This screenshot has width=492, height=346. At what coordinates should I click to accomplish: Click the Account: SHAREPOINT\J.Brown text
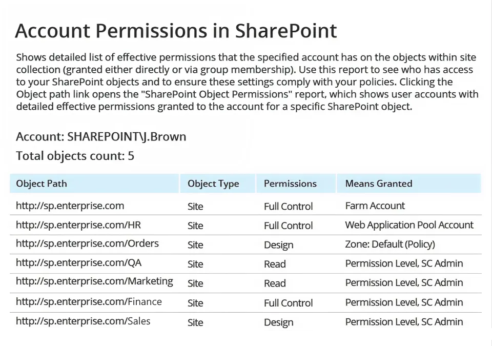(x=101, y=137)
